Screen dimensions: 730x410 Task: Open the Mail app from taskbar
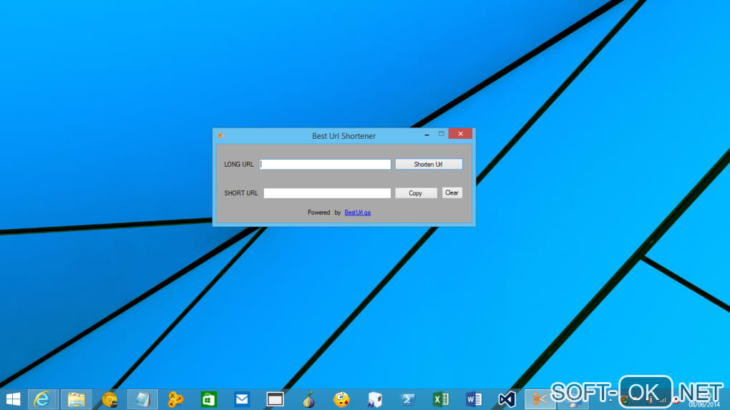click(242, 399)
